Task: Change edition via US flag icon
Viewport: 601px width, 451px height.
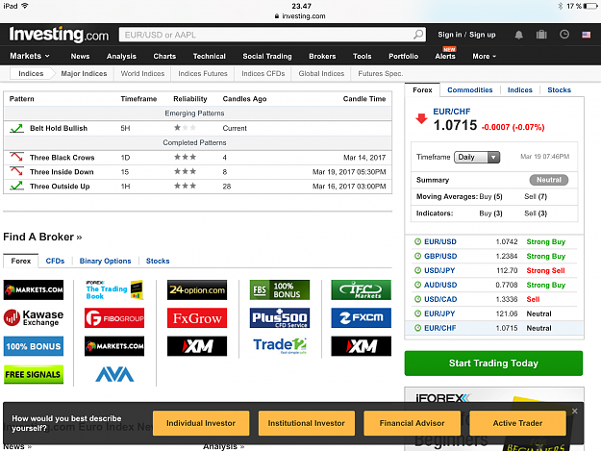Action: [586, 35]
